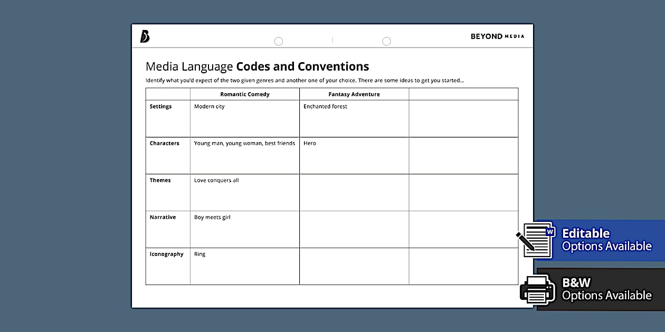
Task: Select the Romantic Comedy column header
Action: [245, 94]
